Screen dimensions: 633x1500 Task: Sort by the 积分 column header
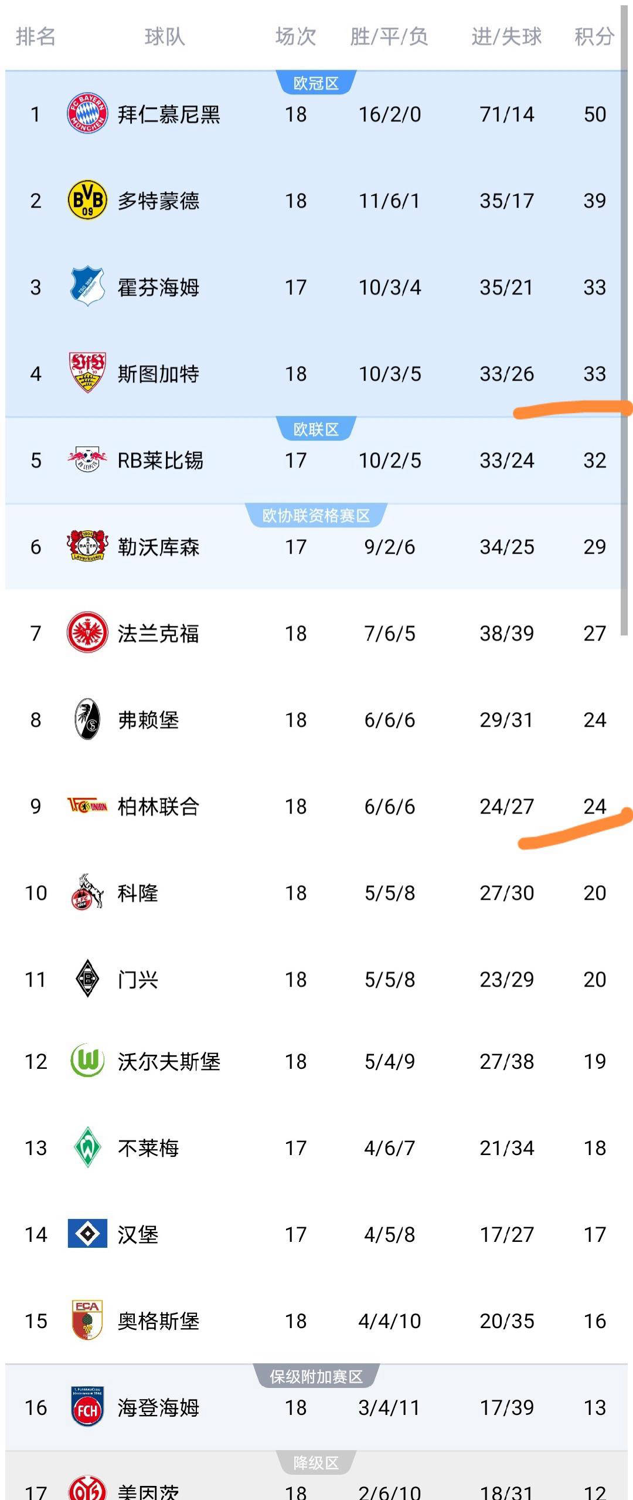pyautogui.click(x=594, y=37)
